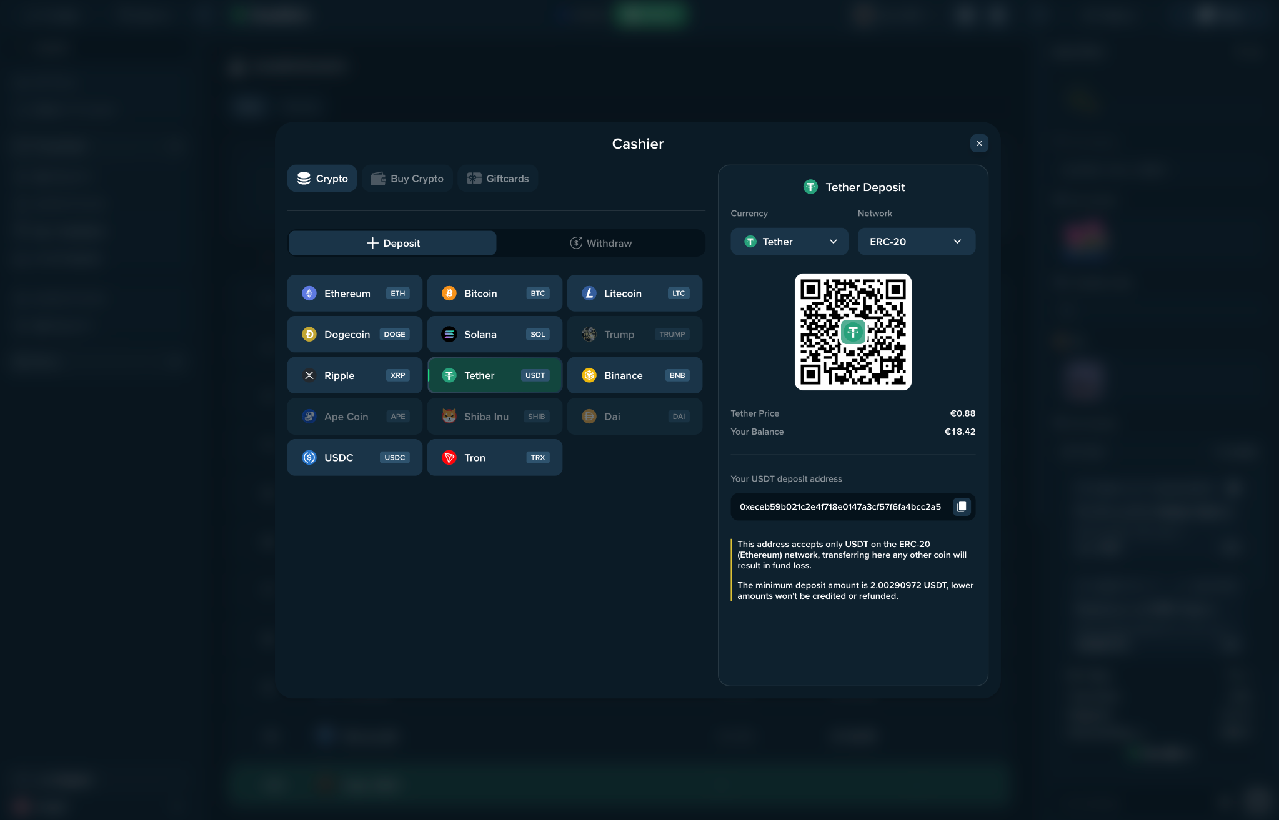Screen dimensions: 1279x820
Task: Select Tether USDT currency tile
Action: click(x=495, y=375)
